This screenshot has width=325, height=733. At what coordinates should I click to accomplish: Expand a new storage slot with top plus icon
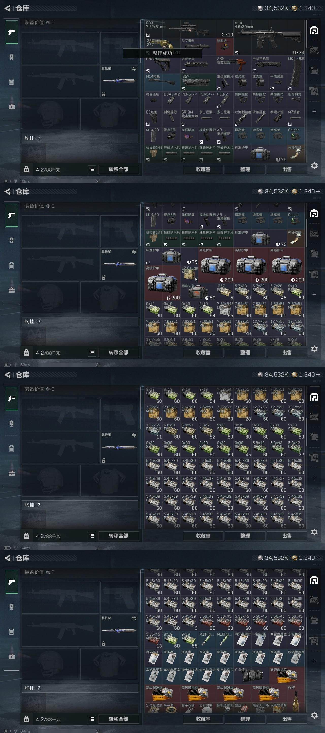pyautogui.click(x=314, y=111)
